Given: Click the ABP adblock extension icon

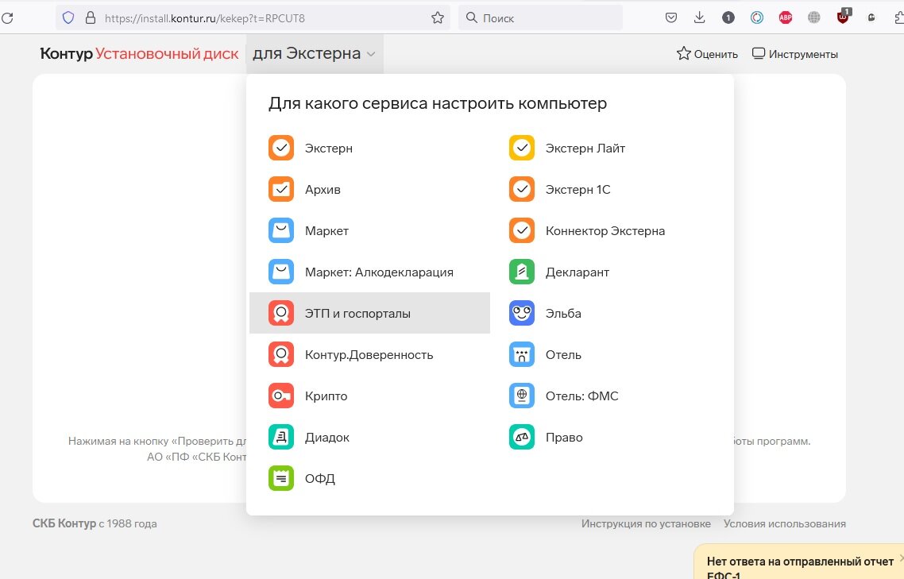Looking at the screenshot, I should point(785,18).
